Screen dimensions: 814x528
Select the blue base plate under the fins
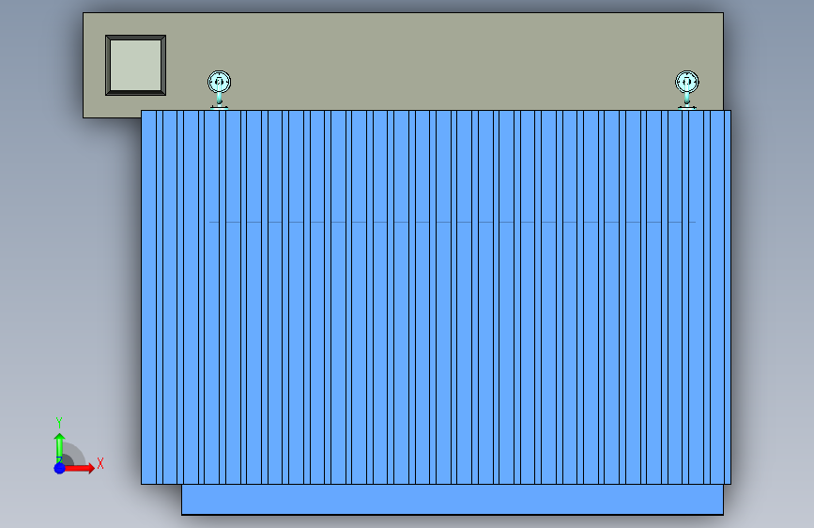pos(453,500)
